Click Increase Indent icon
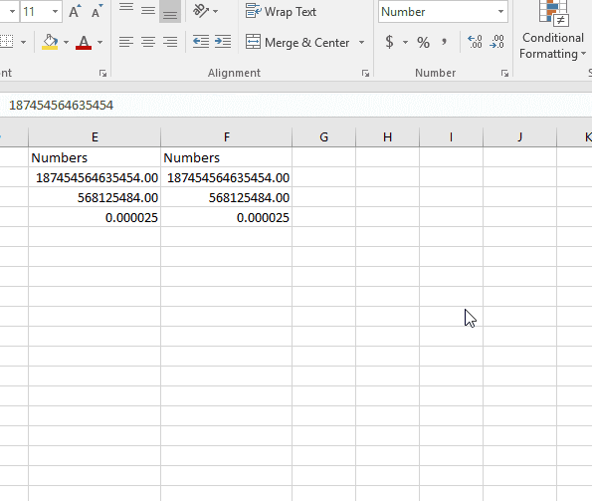This screenshot has height=501, width=592. coord(223,42)
